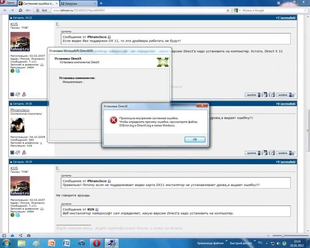This screenshot has width=310, height=248.
Task: Click quick reply pencil icon in post #7
Action: coord(272,95)
